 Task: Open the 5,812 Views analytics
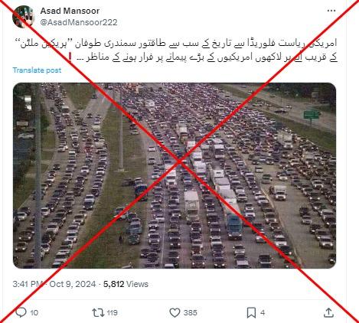126,284
